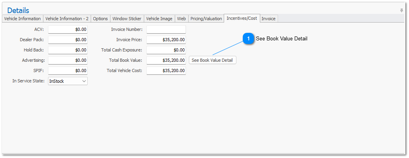Click the 'ACV:' label

[39, 29]
